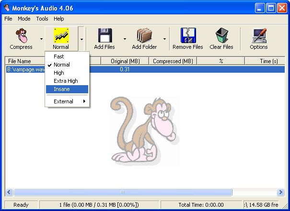The width and height of the screenshot is (290, 211).
Task: Click the horizontal scrollbar right arrow
Action: pos(281,192)
